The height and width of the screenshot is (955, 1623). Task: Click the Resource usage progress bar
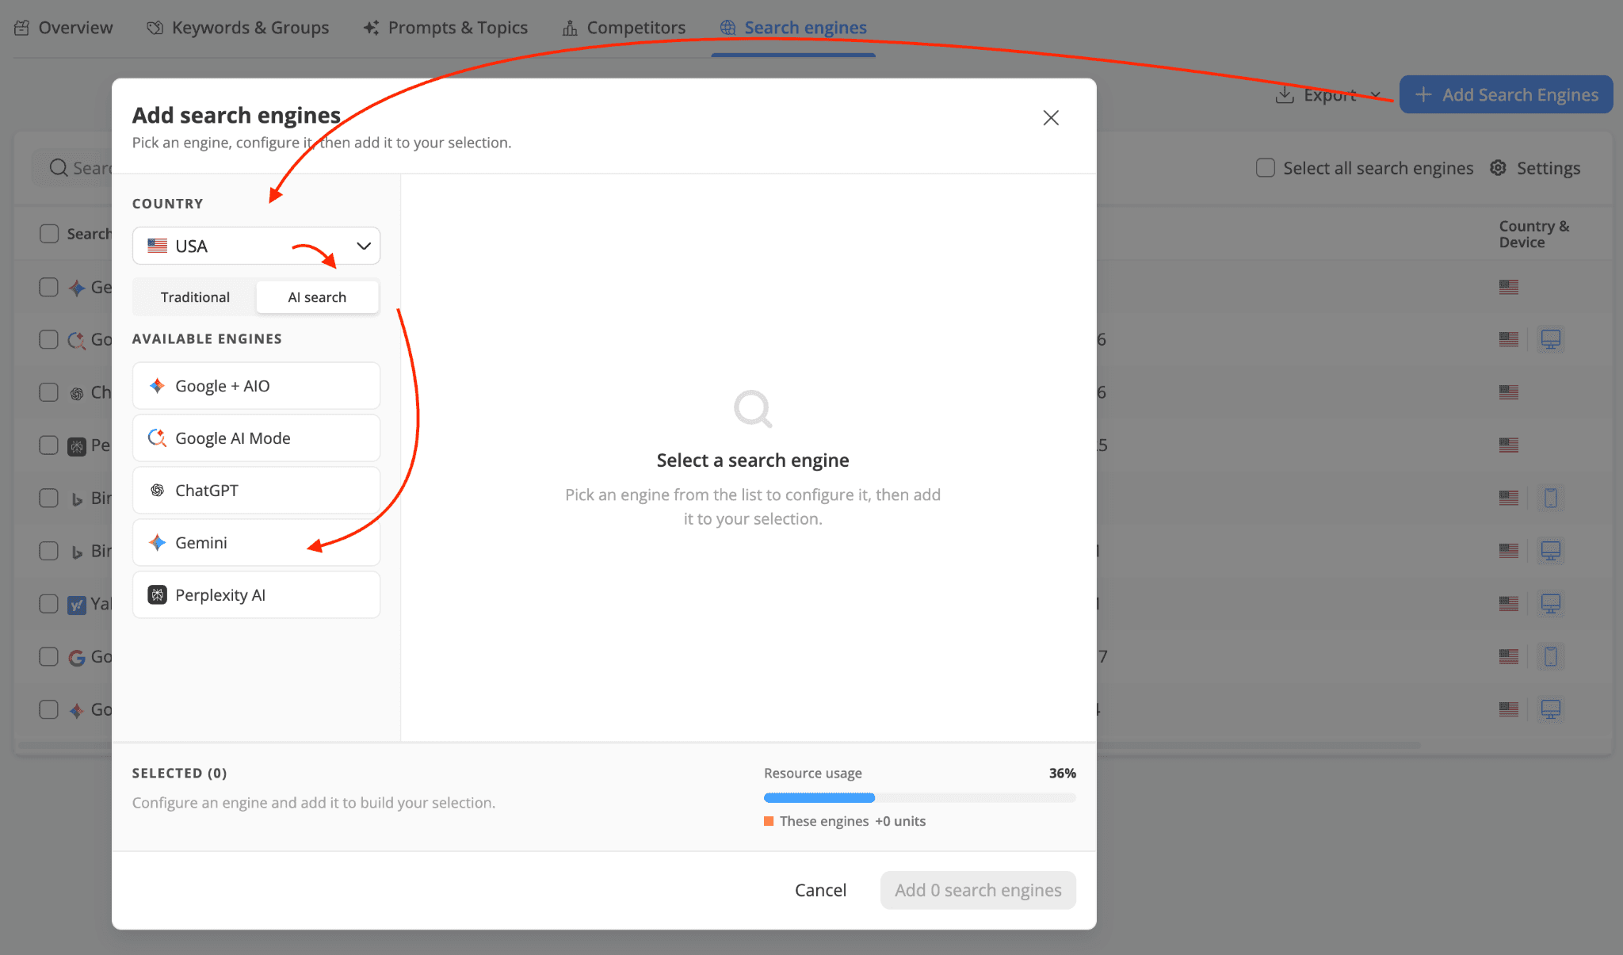click(x=919, y=797)
